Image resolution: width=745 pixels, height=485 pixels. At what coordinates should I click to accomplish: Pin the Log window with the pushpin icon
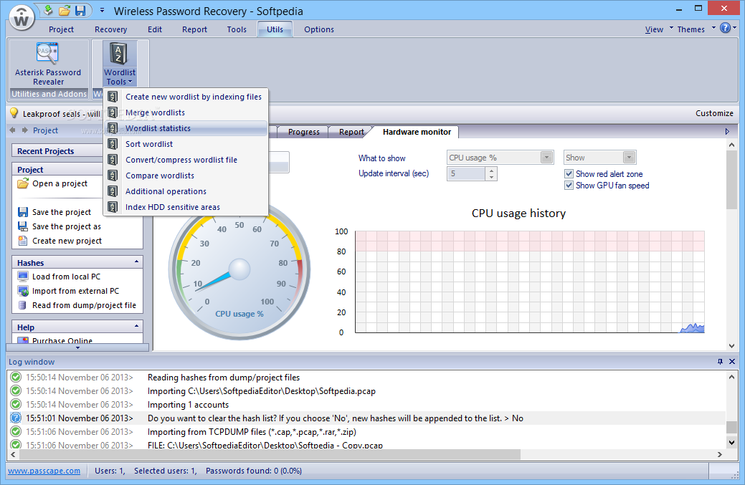click(x=720, y=362)
